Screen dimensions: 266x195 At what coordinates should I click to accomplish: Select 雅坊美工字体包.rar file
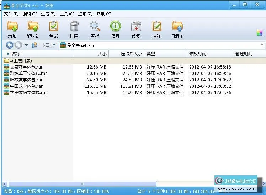(28, 74)
